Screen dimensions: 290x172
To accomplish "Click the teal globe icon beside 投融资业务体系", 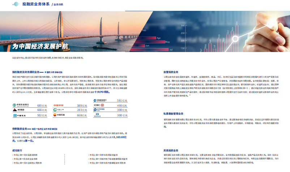I will tap(16, 4).
